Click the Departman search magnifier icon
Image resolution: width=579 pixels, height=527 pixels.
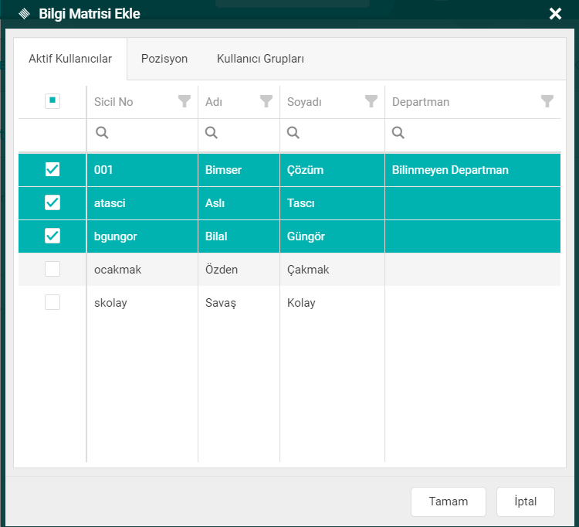tap(398, 133)
